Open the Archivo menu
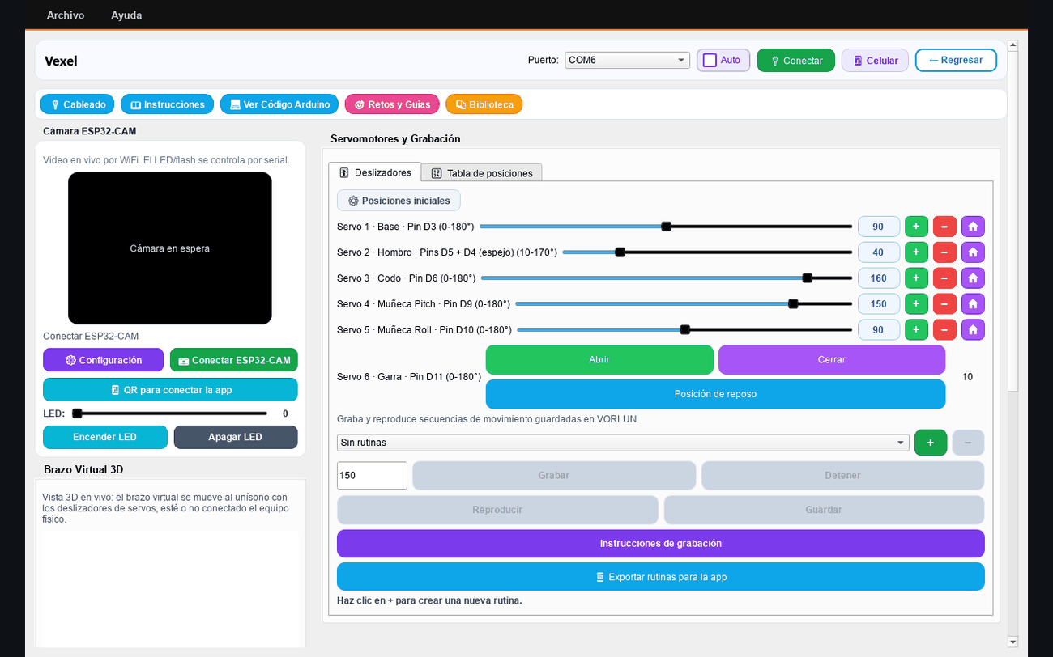Image resolution: width=1053 pixels, height=657 pixels. tap(66, 15)
